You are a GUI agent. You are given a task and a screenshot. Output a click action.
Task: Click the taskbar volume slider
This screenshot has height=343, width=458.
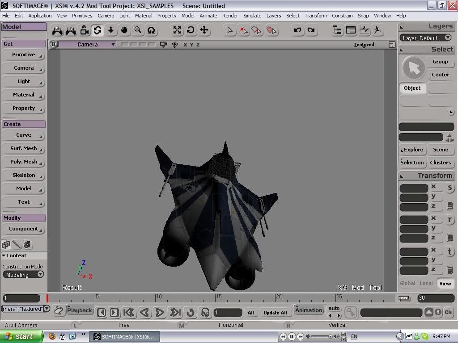pyautogui.click(x=320, y=337)
